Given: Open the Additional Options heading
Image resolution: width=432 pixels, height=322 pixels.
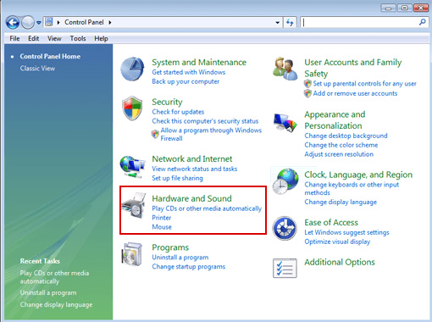Looking at the screenshot, I should [340, 262].
